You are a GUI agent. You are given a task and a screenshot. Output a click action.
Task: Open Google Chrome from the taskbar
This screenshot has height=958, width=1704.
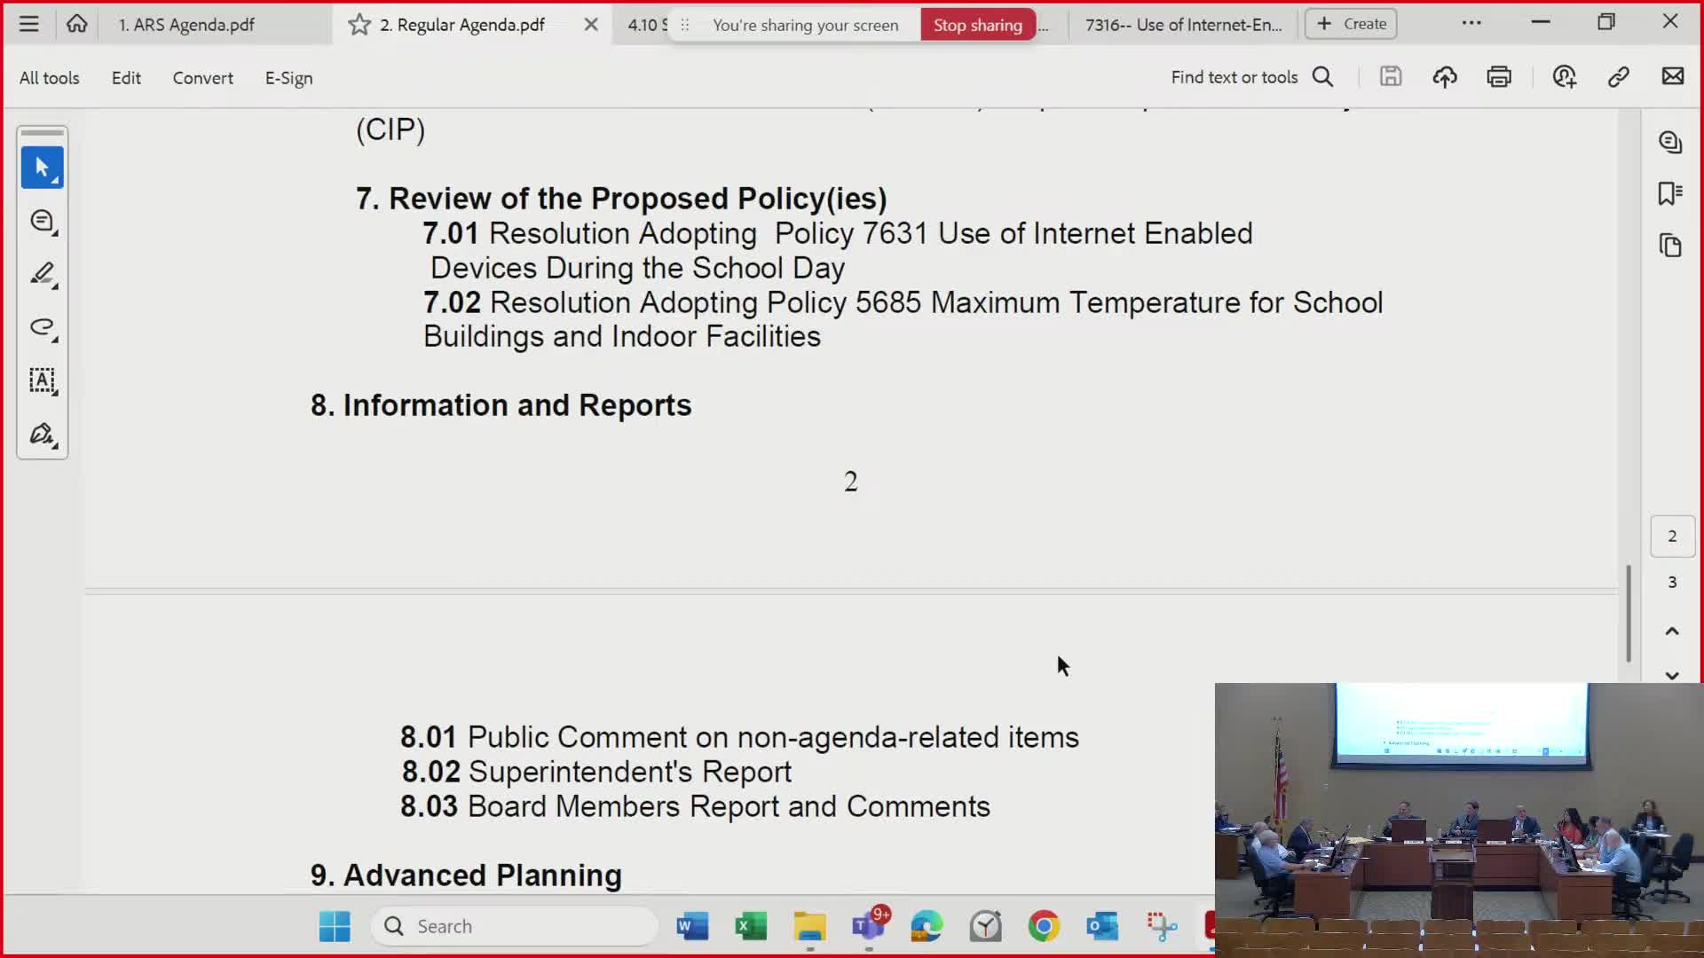click(x=1044, y=926)
